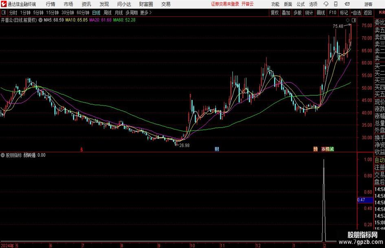Click the 游客 guest account label

(x=368, y=4)
